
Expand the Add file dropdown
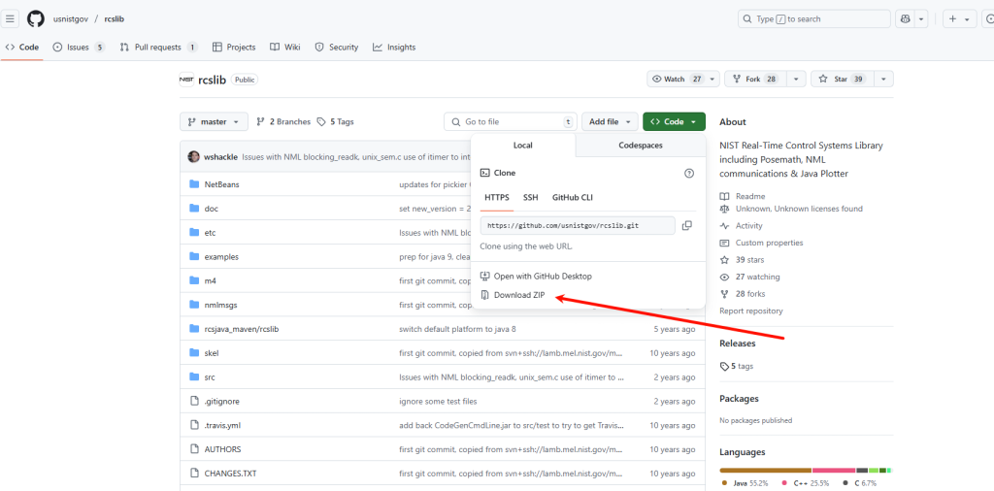coord(610,121)
